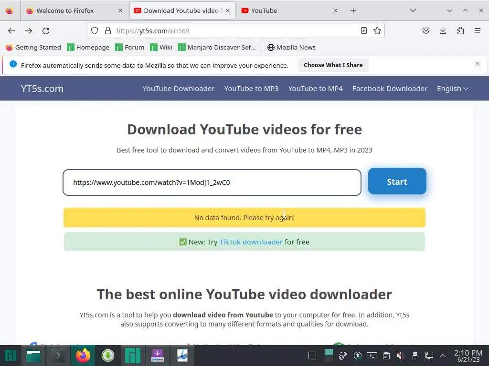Image resolution: width=489 pixels, height=366 pixels.
Task: Close the Welcome to Firefox tab
Action: coord(120,10)
